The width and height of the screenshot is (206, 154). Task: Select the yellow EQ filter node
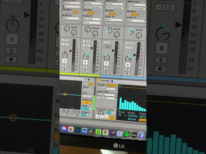pyautogui.click(x=65, y=94)
